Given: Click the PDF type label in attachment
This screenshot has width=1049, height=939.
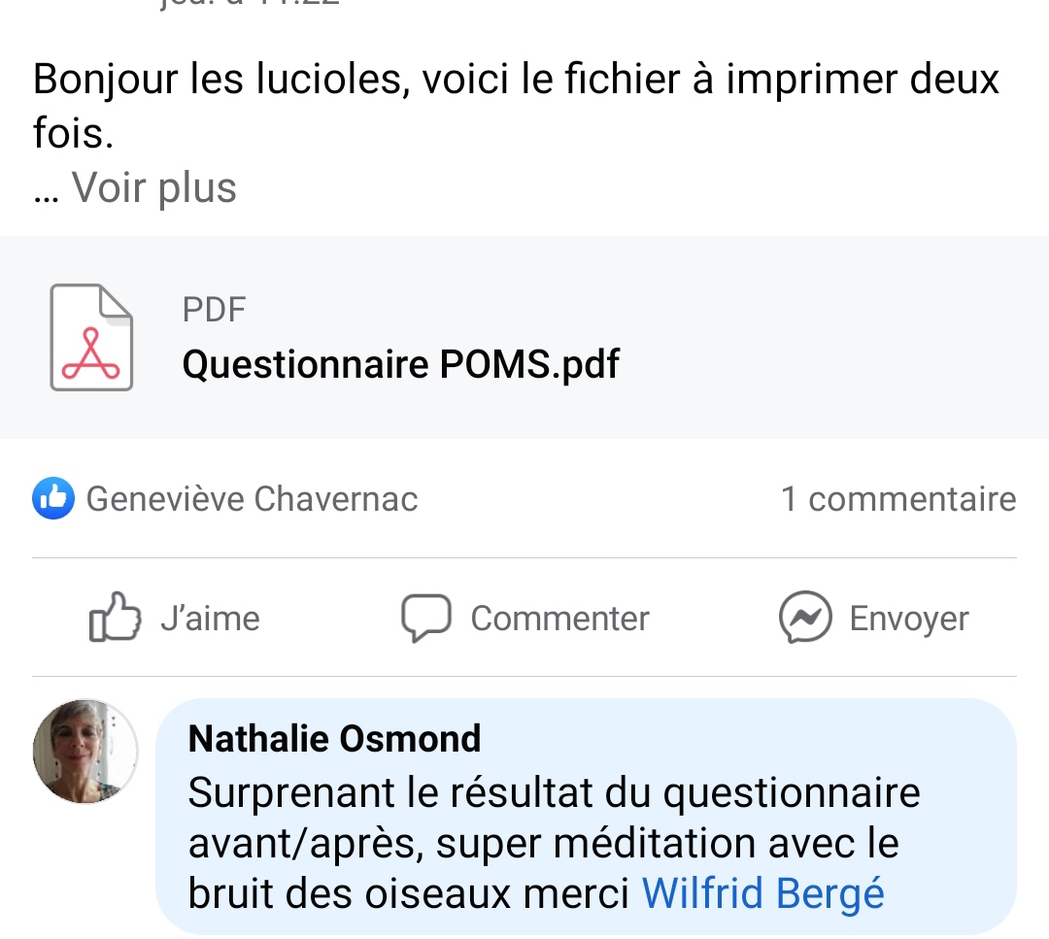Looking at the screenshot, I should tap(214, 310).
